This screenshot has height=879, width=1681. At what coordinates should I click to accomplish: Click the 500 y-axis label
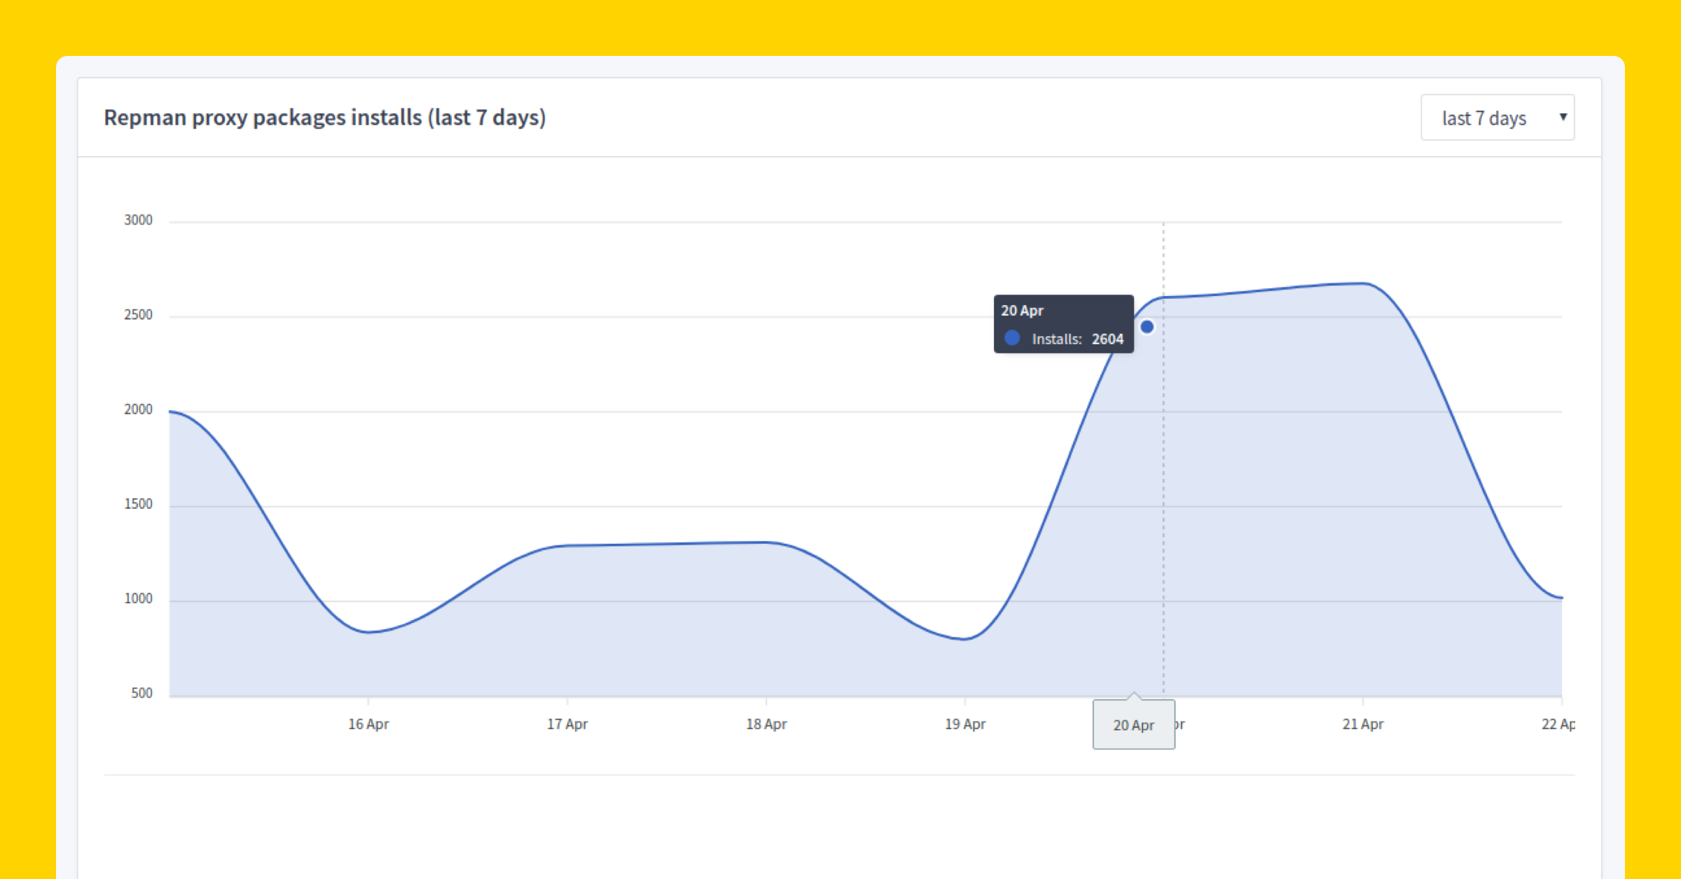click(141, 693)
